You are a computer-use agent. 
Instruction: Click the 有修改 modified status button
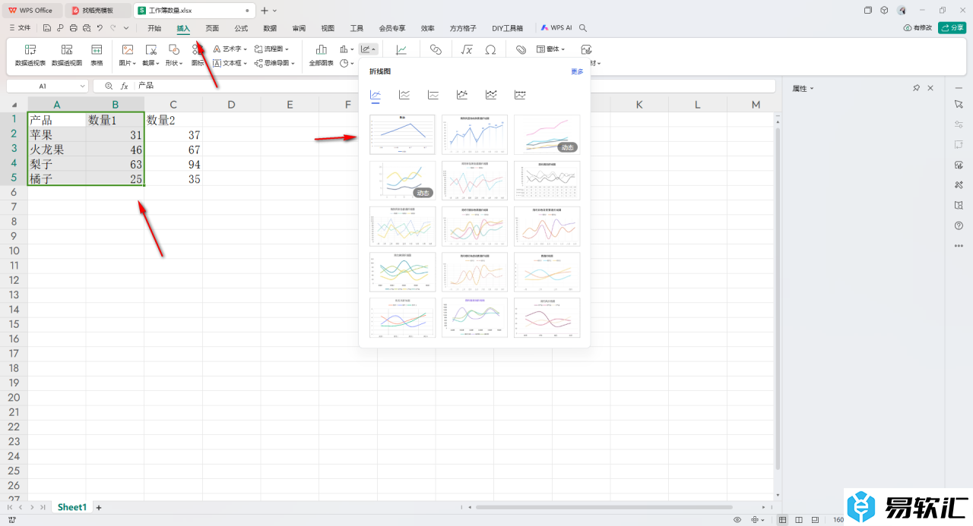click(918, 28)
